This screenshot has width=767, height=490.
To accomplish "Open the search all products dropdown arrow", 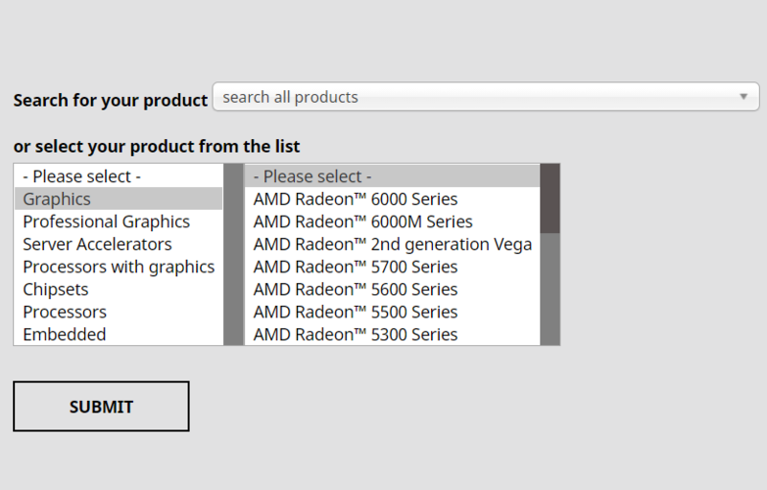I will pyautogui.click(x=743, y=96).
